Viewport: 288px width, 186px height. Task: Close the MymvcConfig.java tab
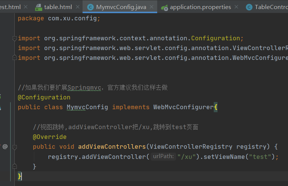point(151,7)
